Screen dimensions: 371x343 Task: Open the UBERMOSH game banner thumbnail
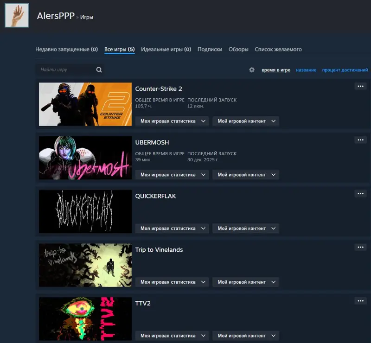pyautogui.click(x=85, y=158)
